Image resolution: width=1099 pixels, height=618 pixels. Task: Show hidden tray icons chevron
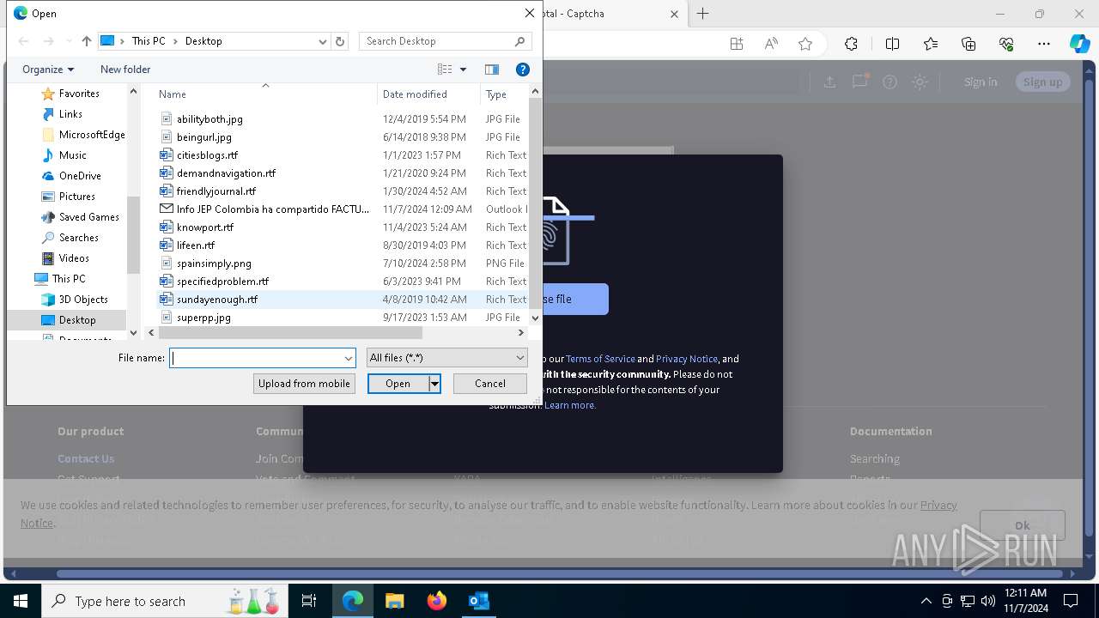[x=926, y=601]
